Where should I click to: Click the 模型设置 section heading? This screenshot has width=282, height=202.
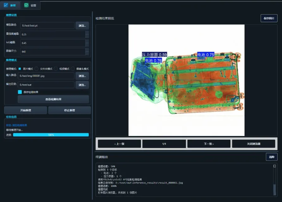pyautogui.click(x=11, y=15)
